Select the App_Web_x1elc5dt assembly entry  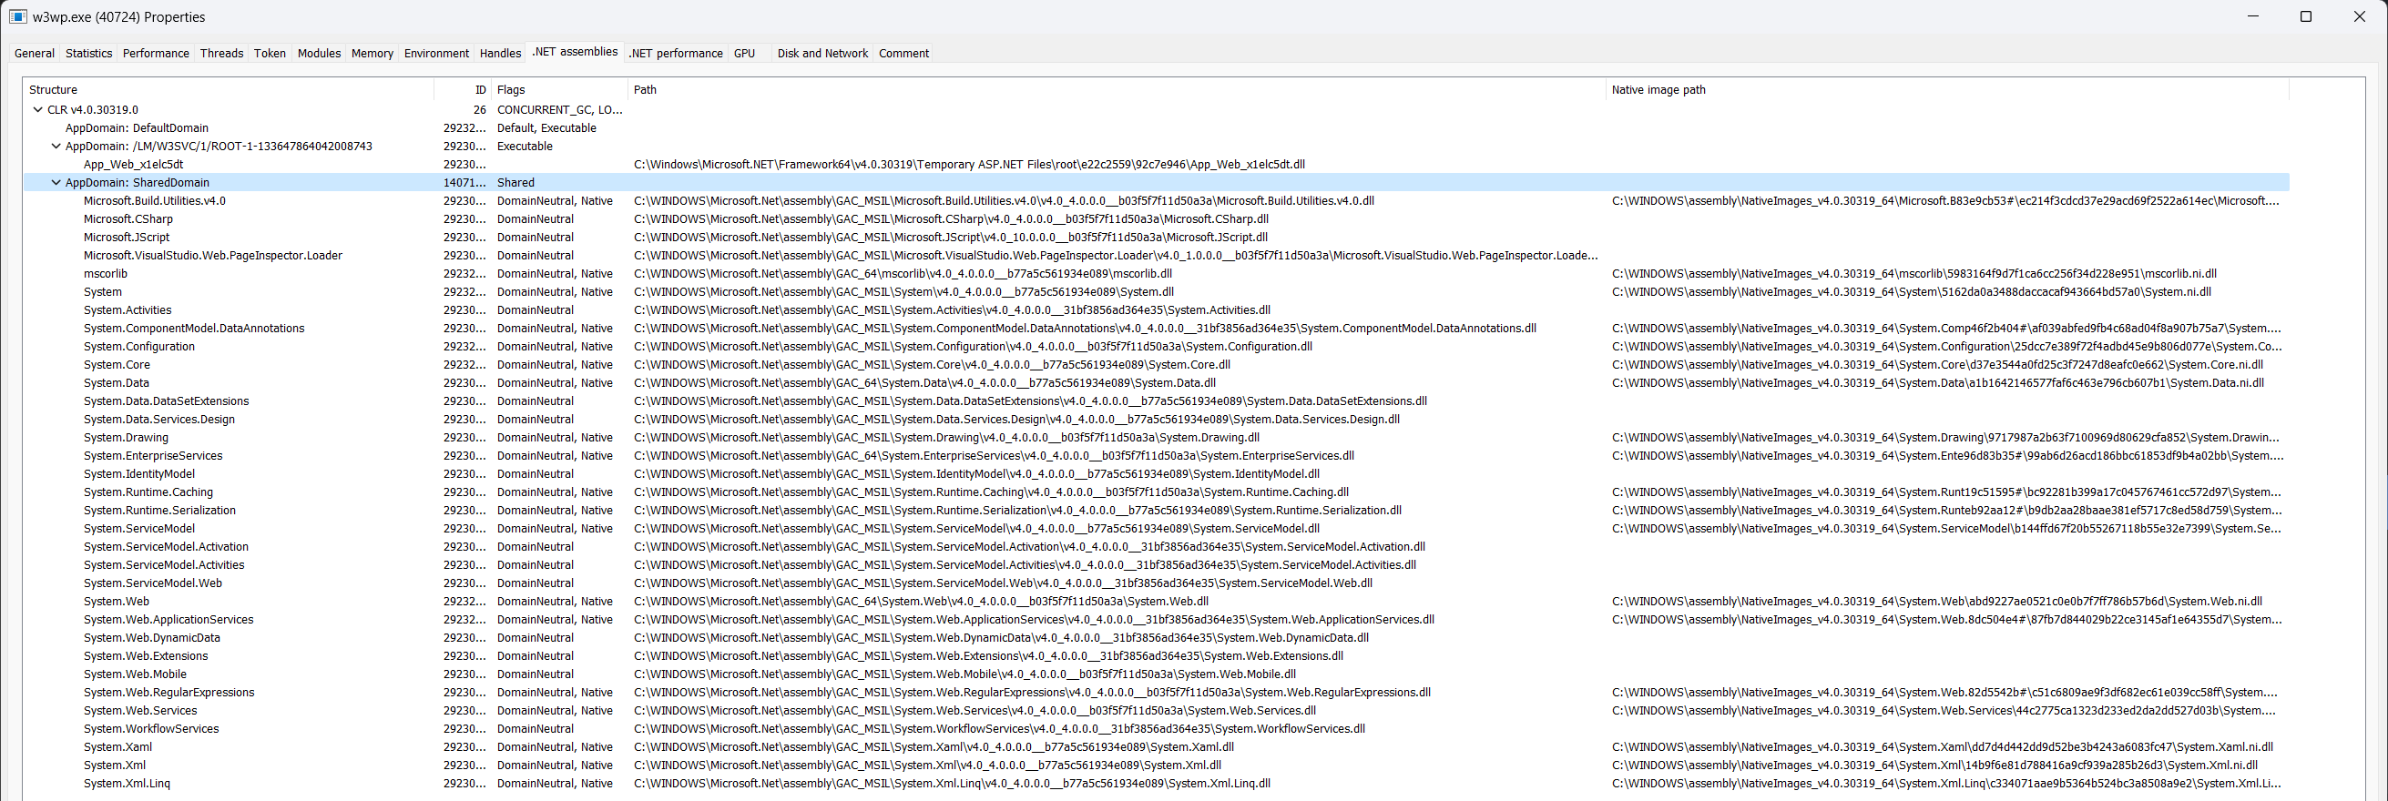coord(134,165)
